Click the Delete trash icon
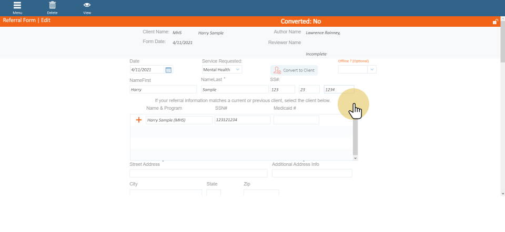505x232 pixels. tap(52, 7)
